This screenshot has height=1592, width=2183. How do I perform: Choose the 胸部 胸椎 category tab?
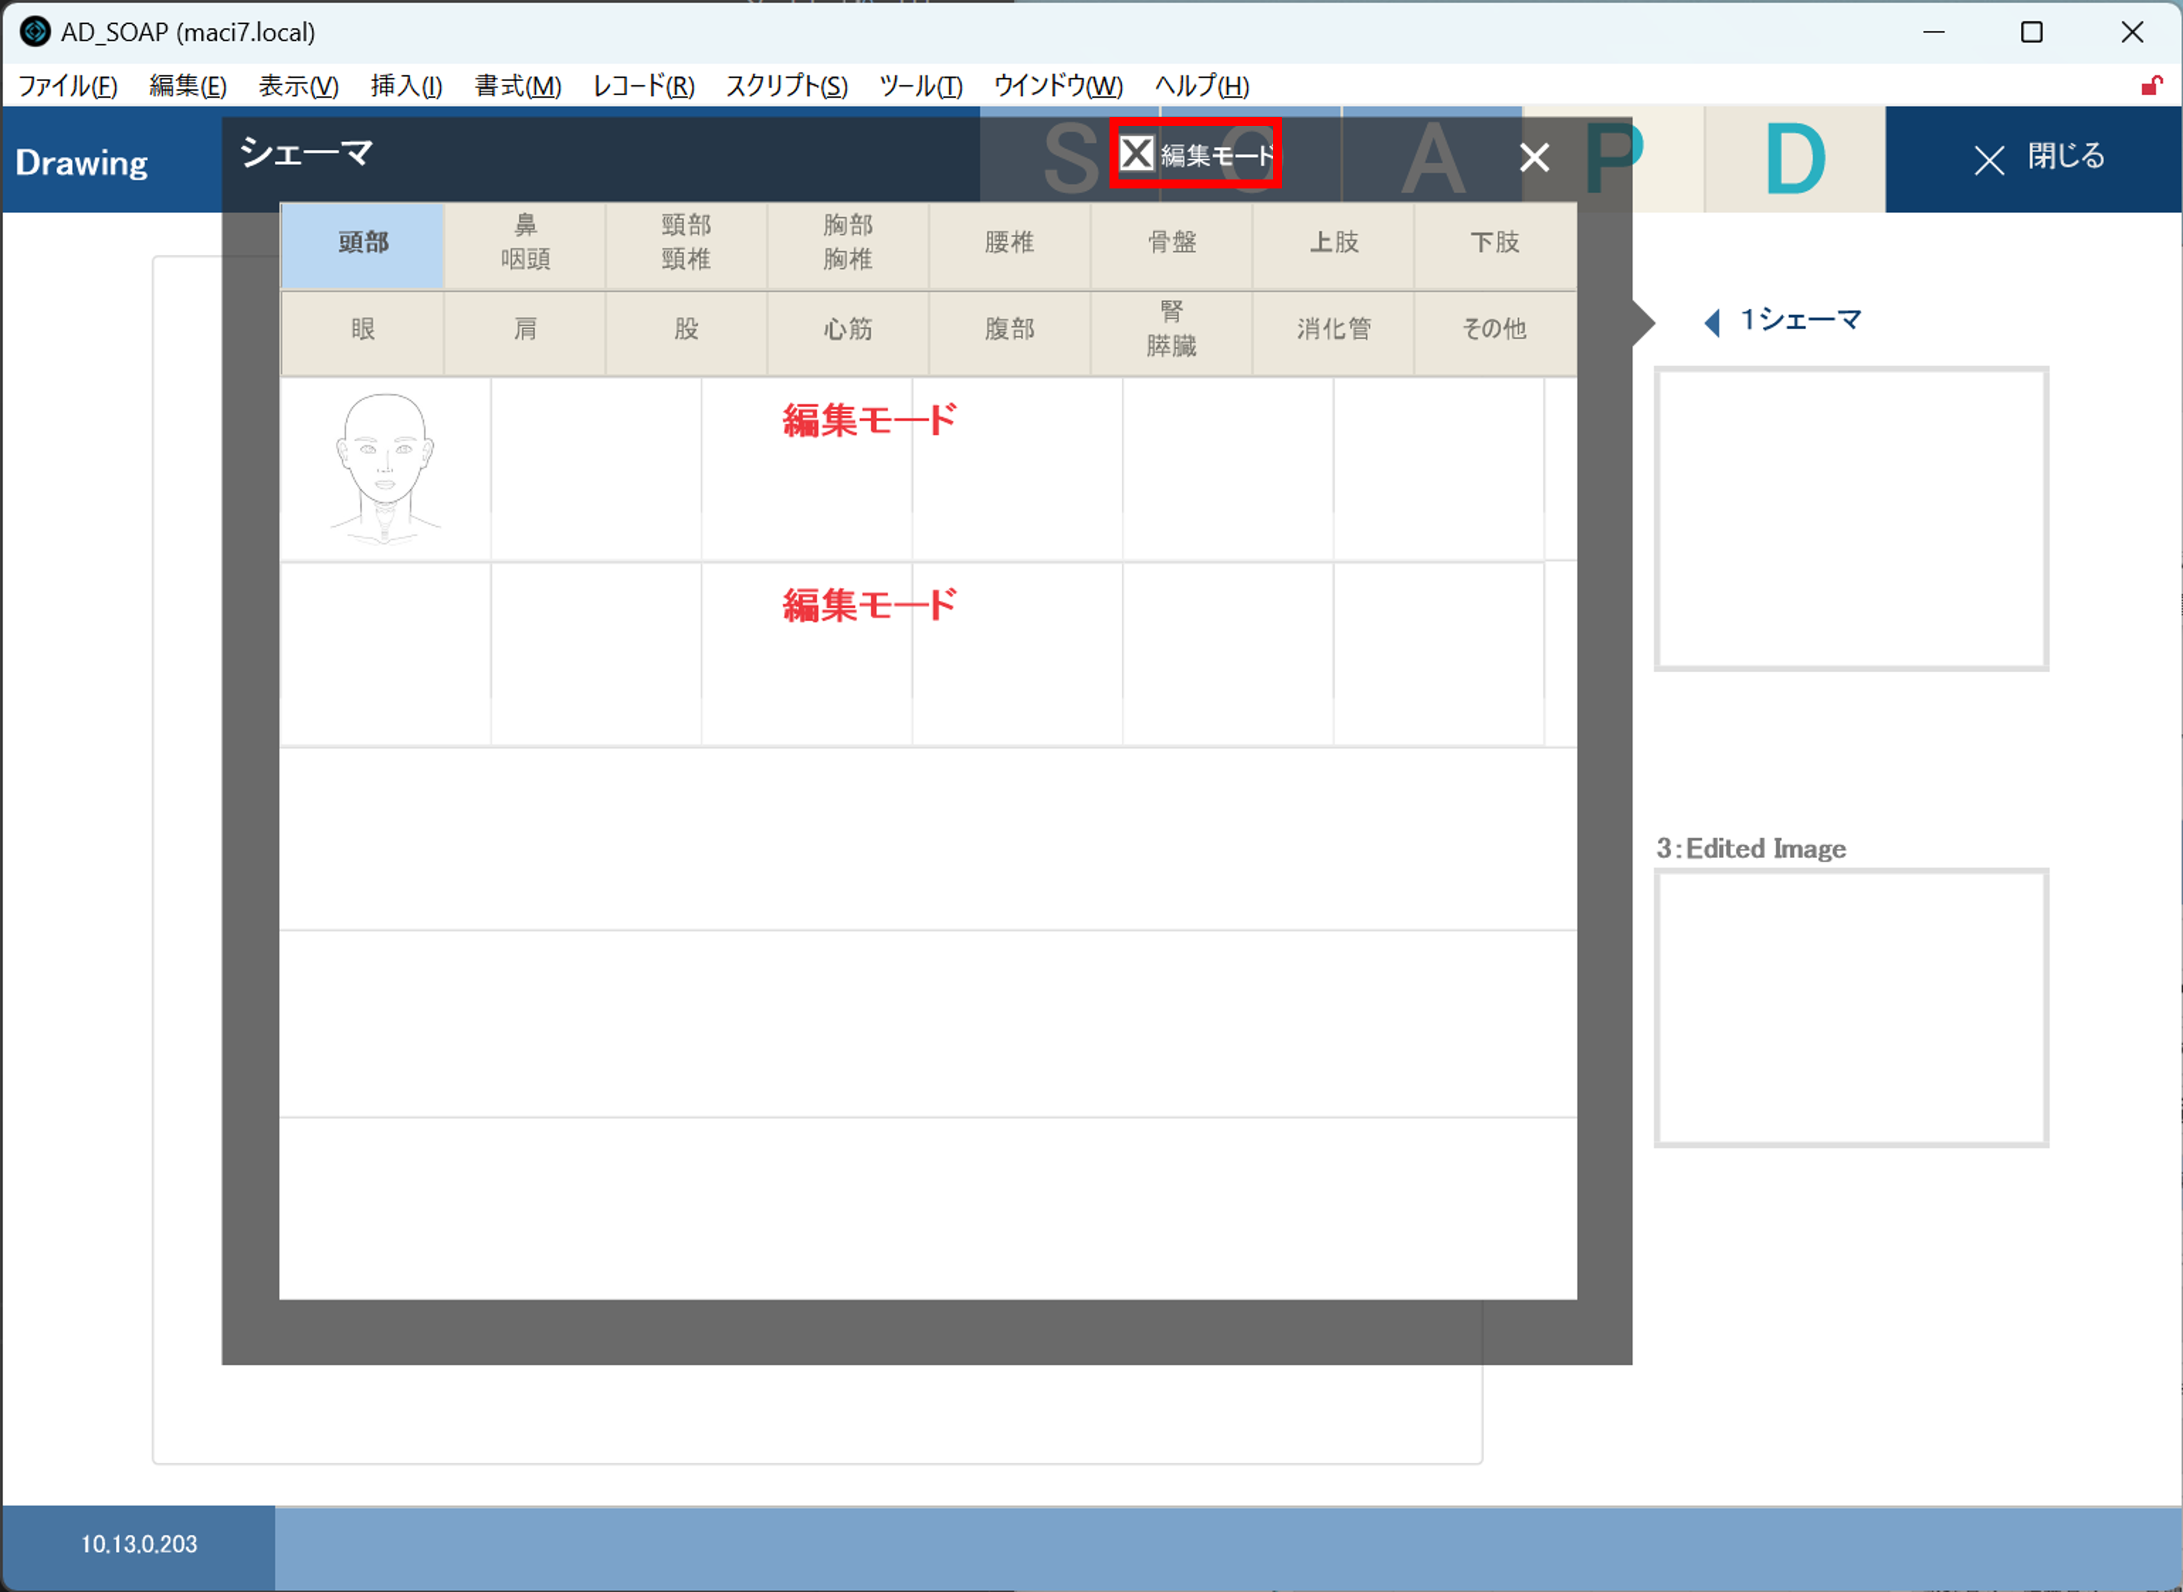848,243
